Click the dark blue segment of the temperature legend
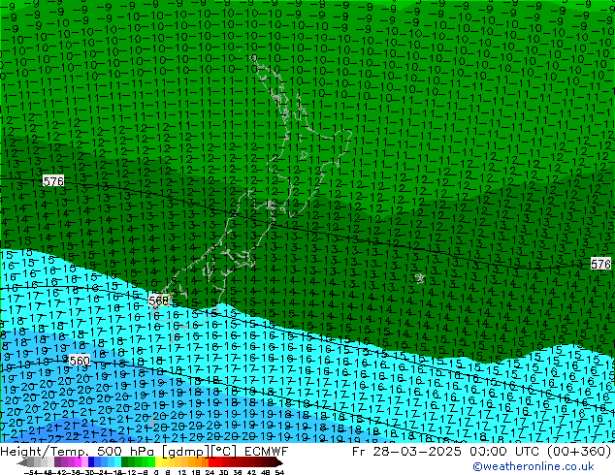 pyautogui.click(x=91, y=462)
